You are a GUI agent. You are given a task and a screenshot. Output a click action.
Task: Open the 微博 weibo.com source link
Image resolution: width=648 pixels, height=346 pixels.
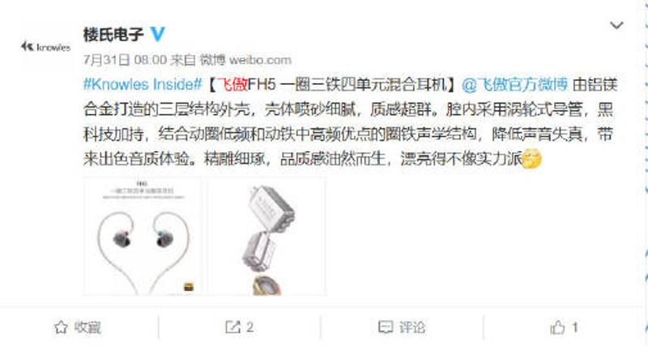point(246,60)
